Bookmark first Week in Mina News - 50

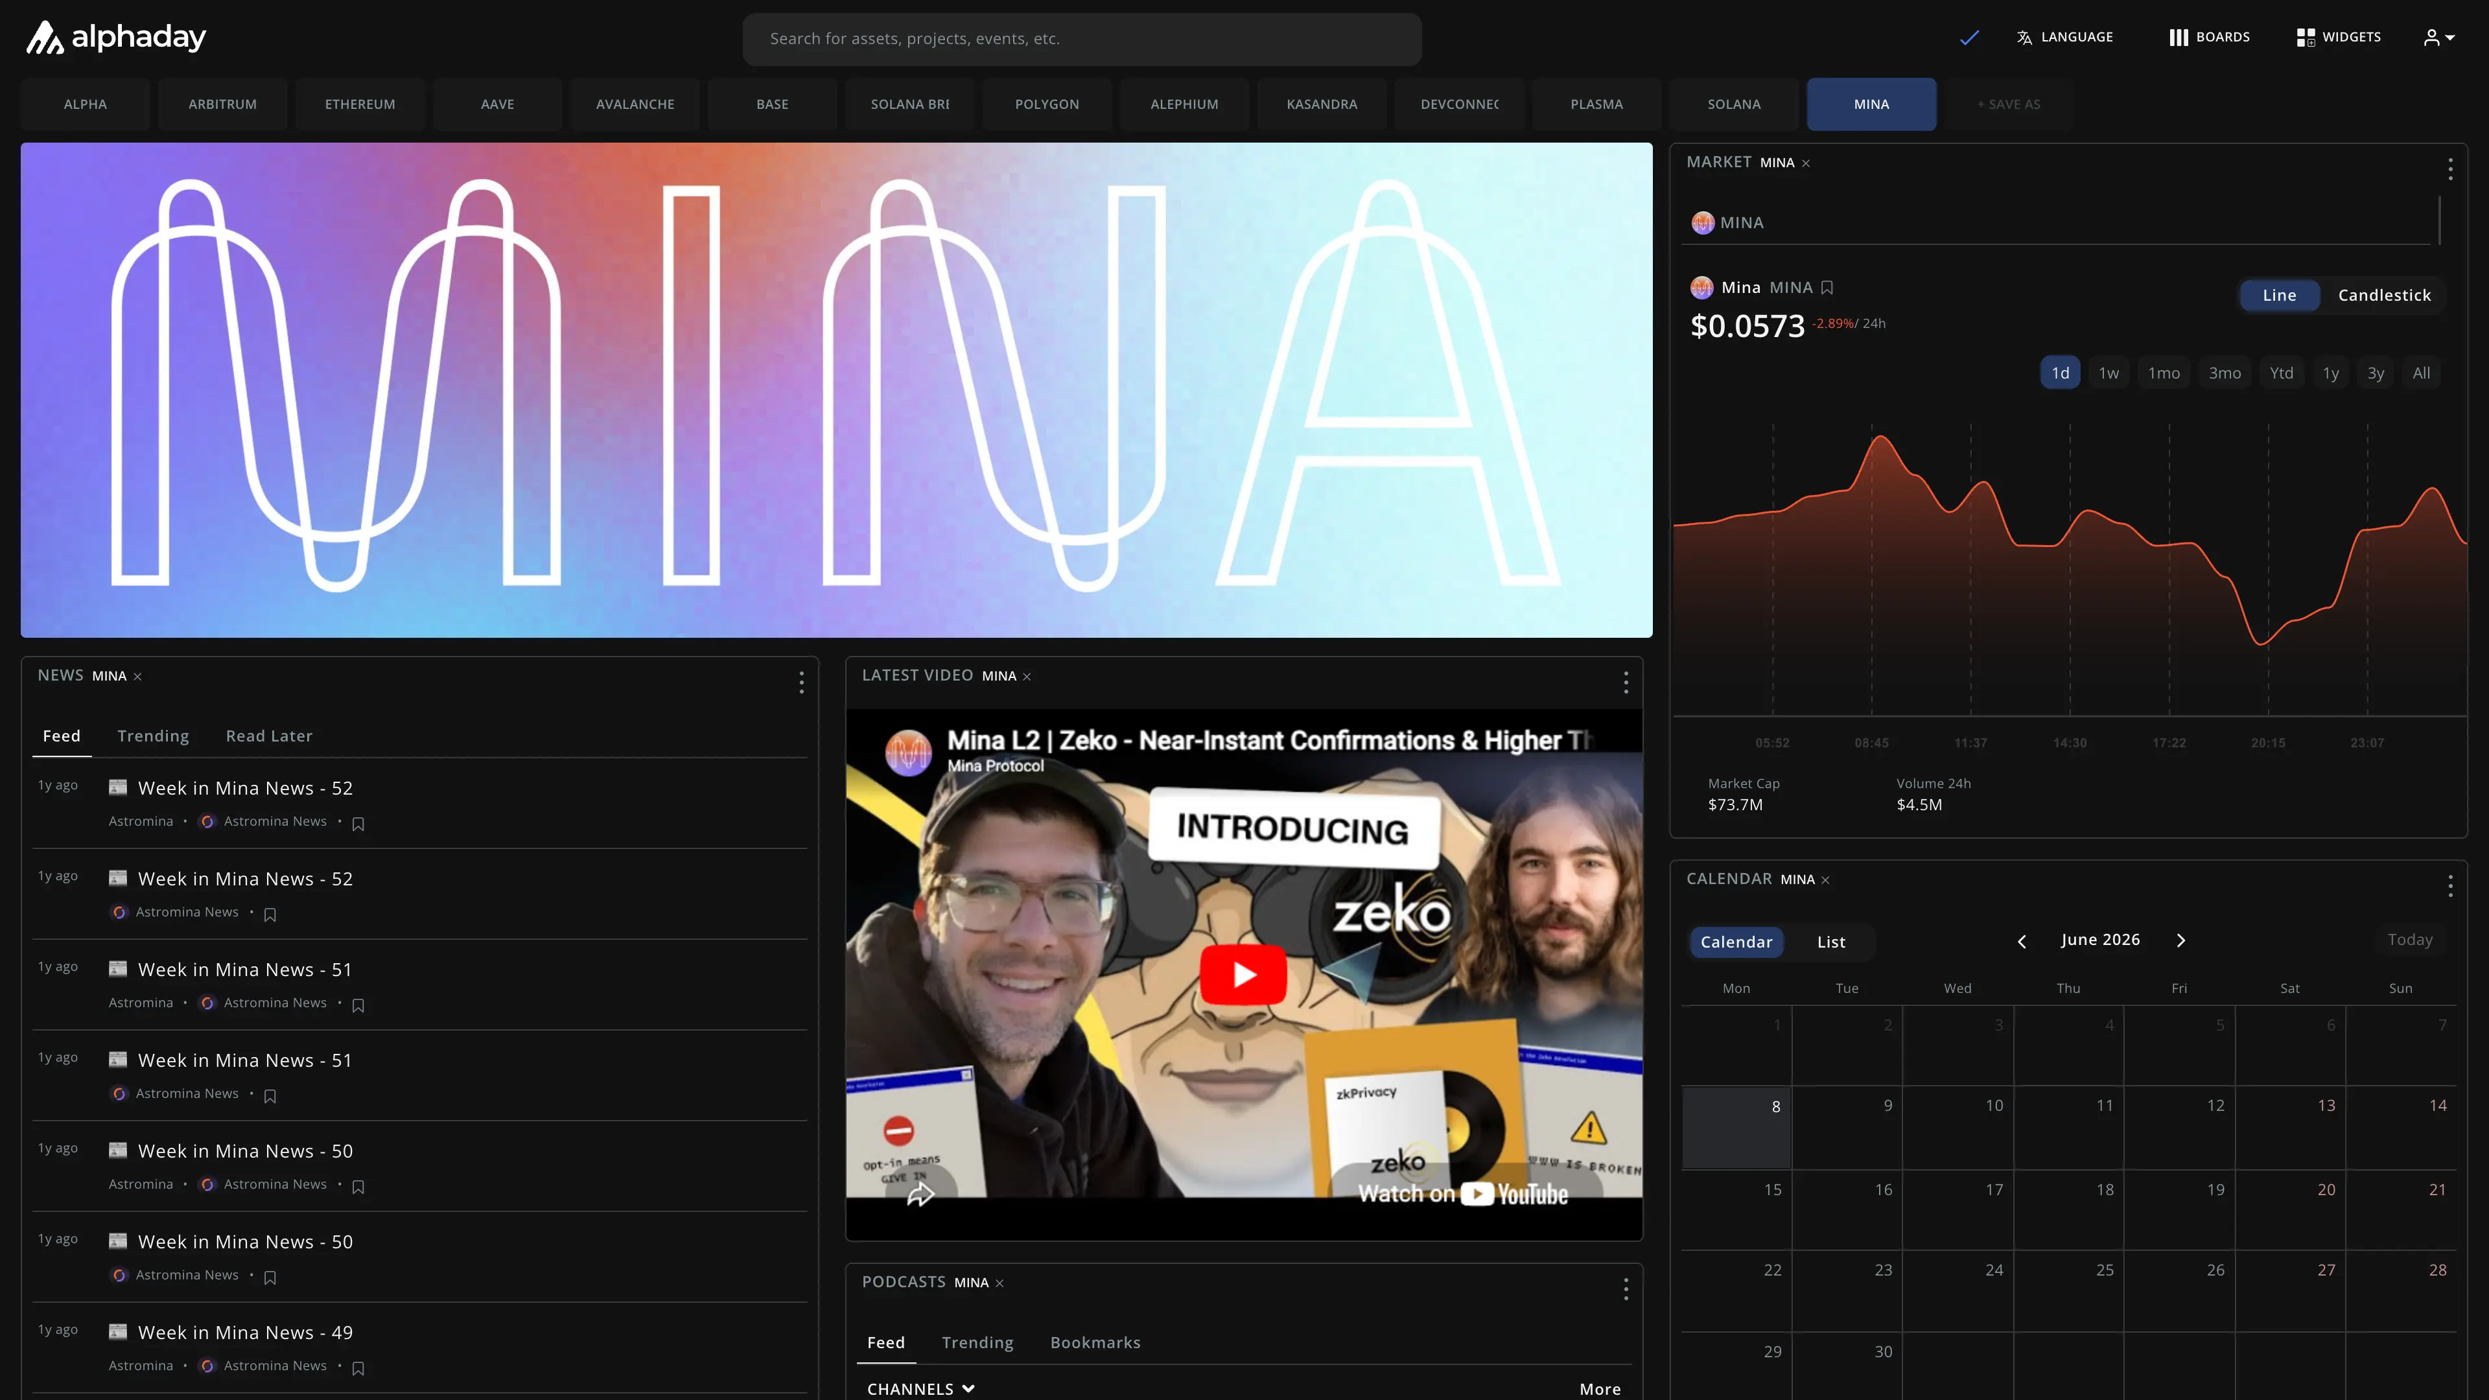[x=358, y=1187]
